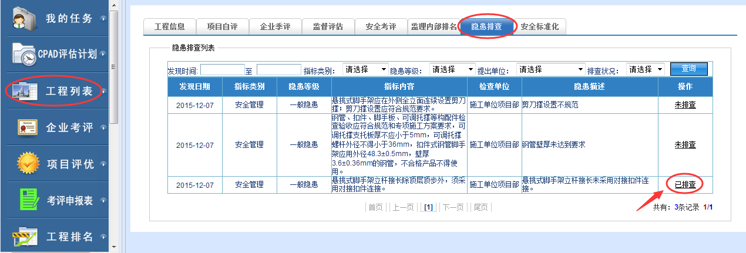Open CPAD评估计划 folder clock icon
The image size is (746, 253).
tap(25, 55)
